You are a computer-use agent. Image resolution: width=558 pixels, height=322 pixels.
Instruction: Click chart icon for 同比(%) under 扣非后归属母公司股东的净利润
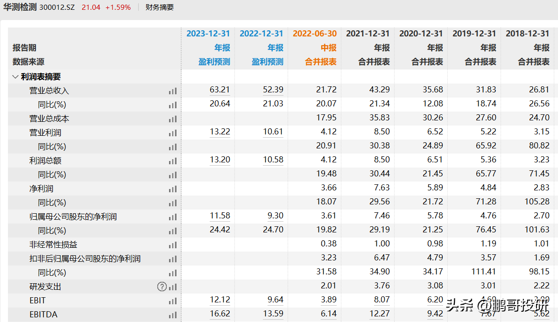[173, 273]
